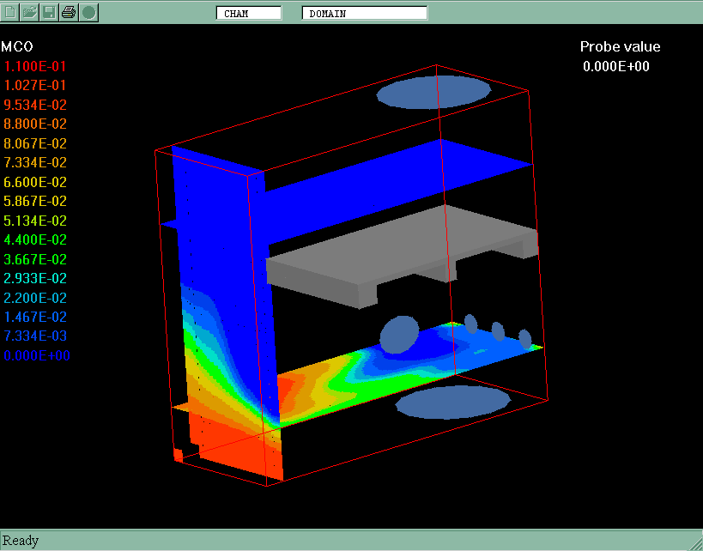Select the gray pallet object in the domain
The width and height of the screenshot is (703, 551).
pos(395,257)
